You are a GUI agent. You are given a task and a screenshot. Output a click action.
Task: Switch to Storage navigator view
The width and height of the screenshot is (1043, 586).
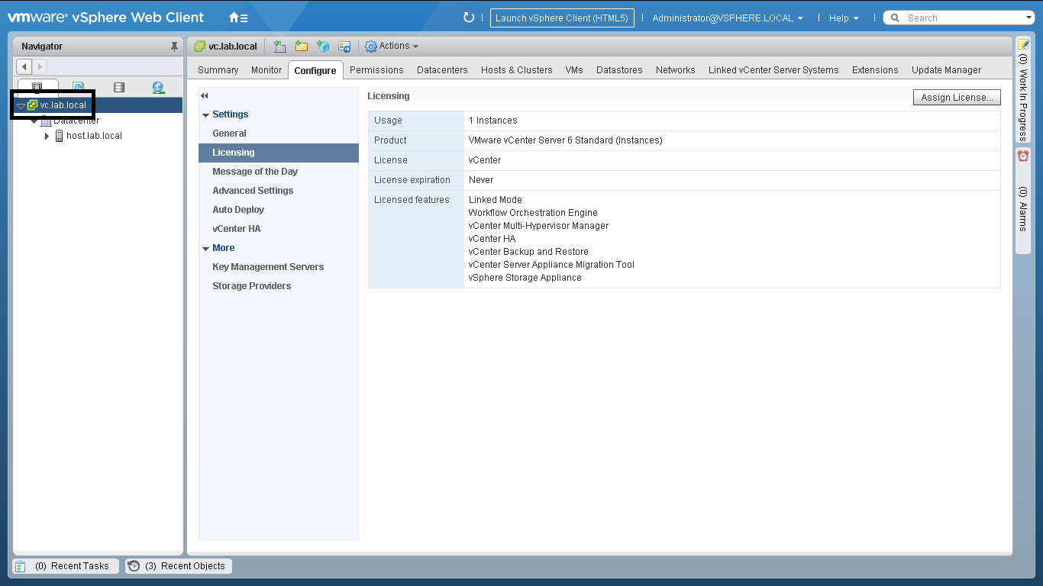pos(118,87)
